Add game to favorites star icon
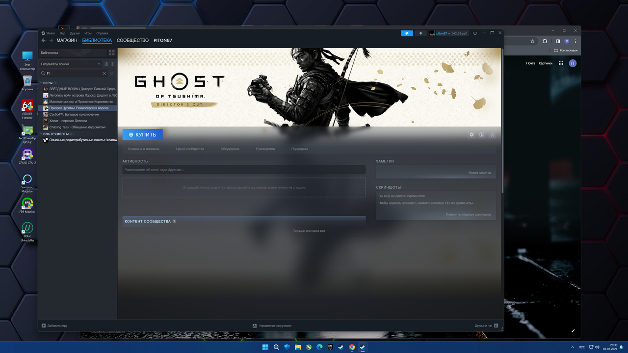628x353 pixels. [492, 134]
